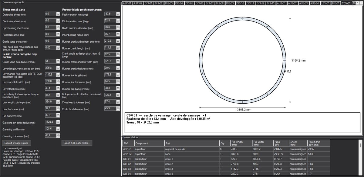The width and height of the screenshot is (364, 177).
Task: Open the DIS-01 tab
Action: click(x=149, y=3)
